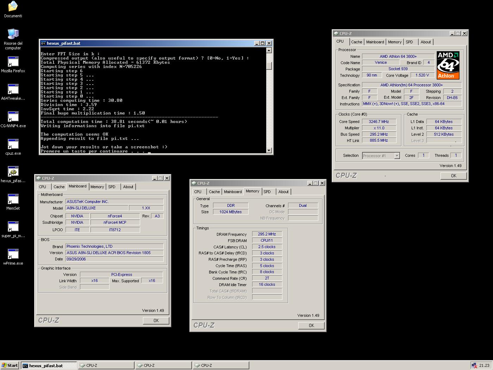Viewport: 493px width, 370px height.
Task: Click the HT Link value 885.5 MHz
Action: [379, 140]
